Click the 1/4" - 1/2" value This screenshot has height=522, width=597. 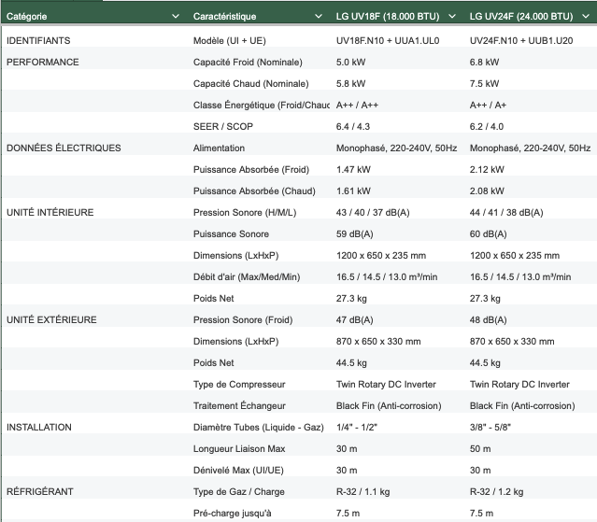356,428
